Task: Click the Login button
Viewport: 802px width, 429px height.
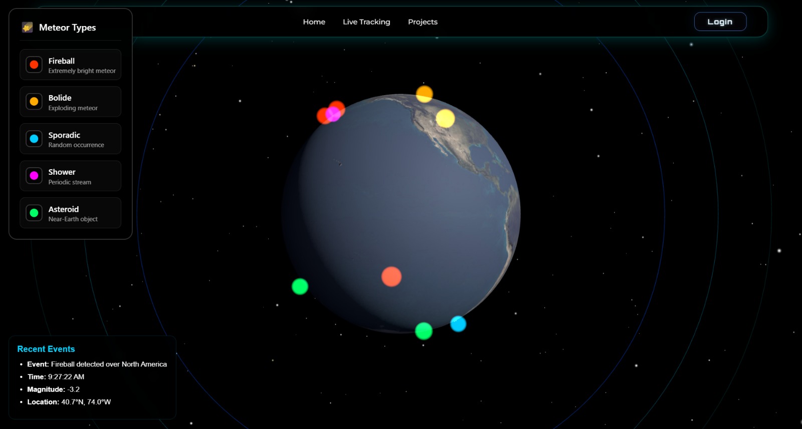Action: pyautogui.click(x=720, y=22)
